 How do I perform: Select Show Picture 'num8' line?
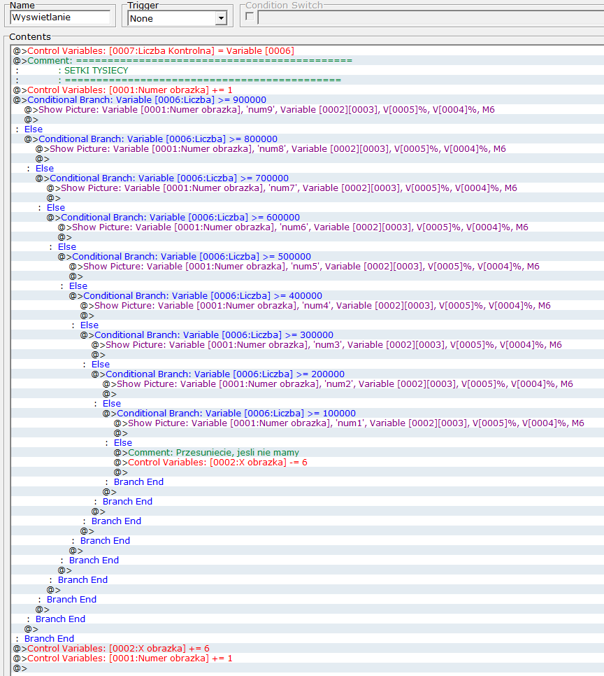click(x=271, y=149)
